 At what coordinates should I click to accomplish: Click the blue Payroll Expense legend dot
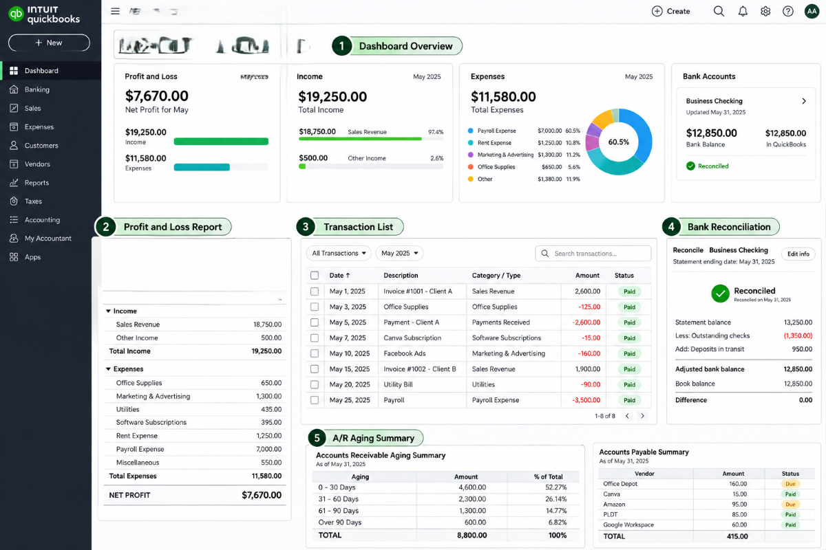pos(470,130)
